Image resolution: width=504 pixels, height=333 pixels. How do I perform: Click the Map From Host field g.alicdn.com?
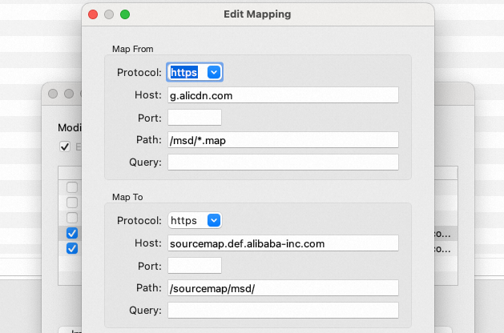(x=283, y=94)
